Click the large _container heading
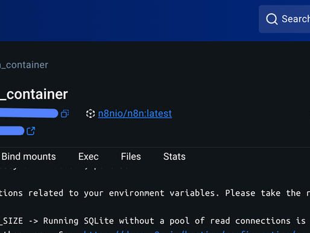 [x=34, y=94]
